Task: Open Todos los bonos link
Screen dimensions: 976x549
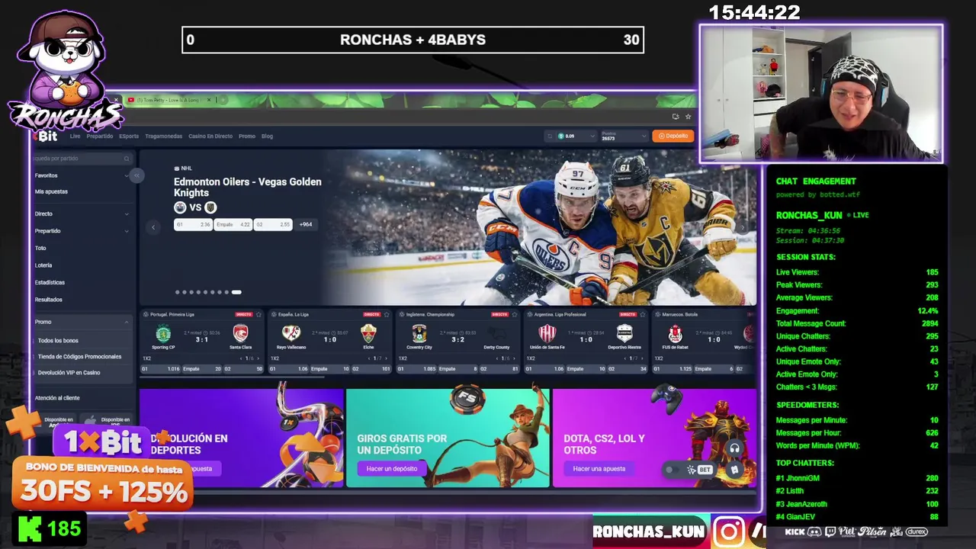Action: (x=58, y=341)
